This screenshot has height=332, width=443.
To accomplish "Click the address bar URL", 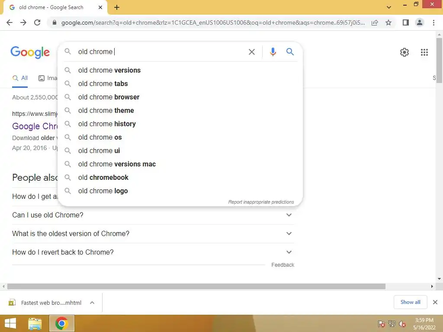I will coord(213,22).
